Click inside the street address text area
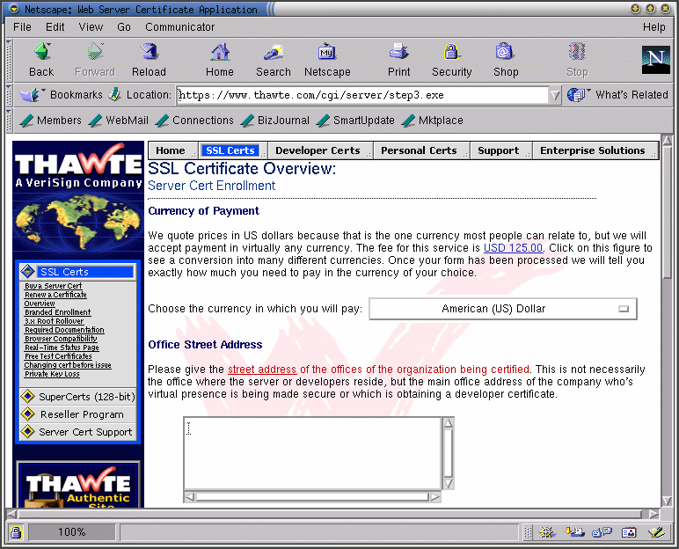 [x=312, y=453]
